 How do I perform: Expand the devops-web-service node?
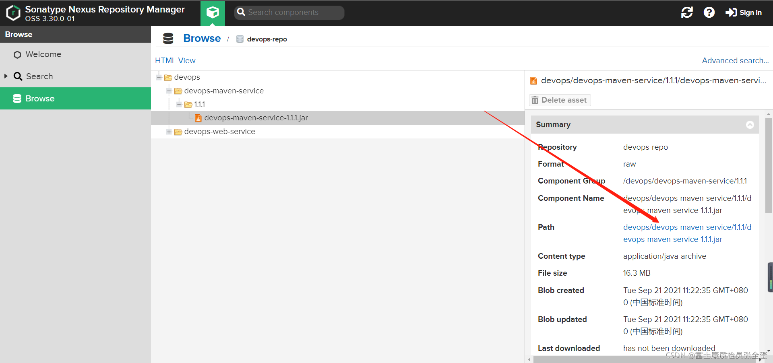click(x=169, y=132)
